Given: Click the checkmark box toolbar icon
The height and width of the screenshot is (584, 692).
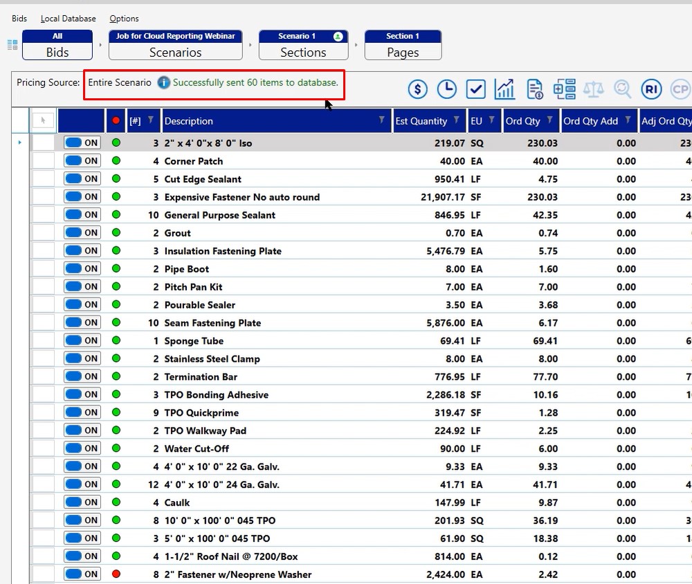Looking at the screenshot, I should tap(475, 89).
